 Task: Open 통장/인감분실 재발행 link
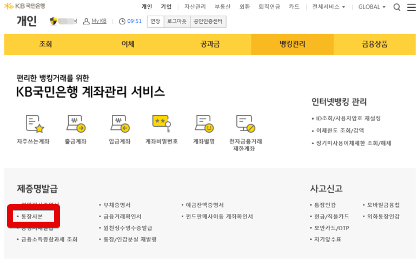[130, 239]
